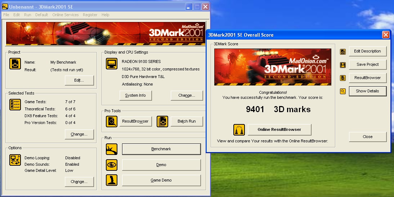Click the Antialiasing: None text
The height and width of the screenshot is (197, 394).
(138, 84)
